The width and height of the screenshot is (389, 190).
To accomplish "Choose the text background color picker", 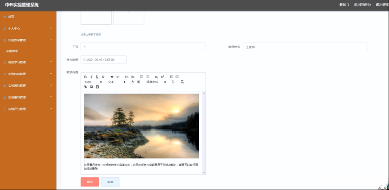I will tap(139, 82).
